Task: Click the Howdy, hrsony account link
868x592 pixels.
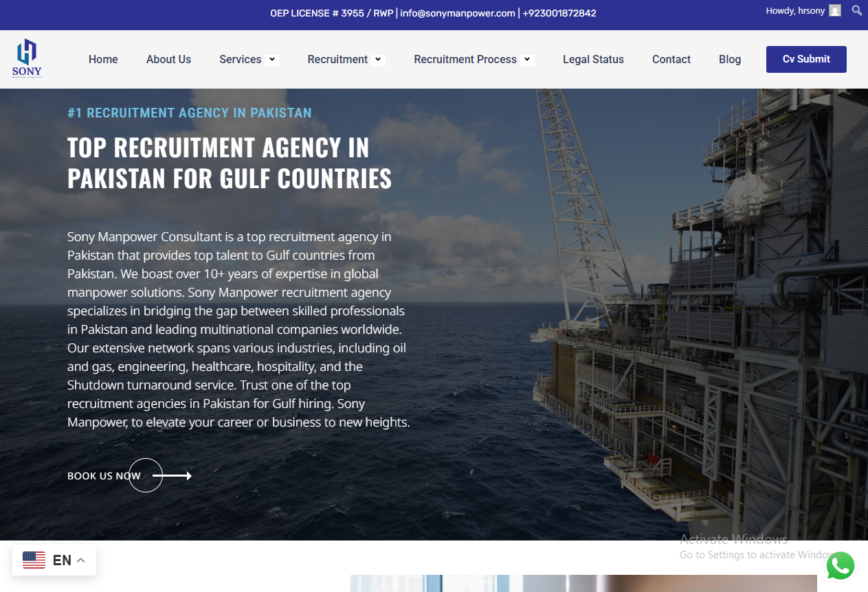Action: (795, 11)
